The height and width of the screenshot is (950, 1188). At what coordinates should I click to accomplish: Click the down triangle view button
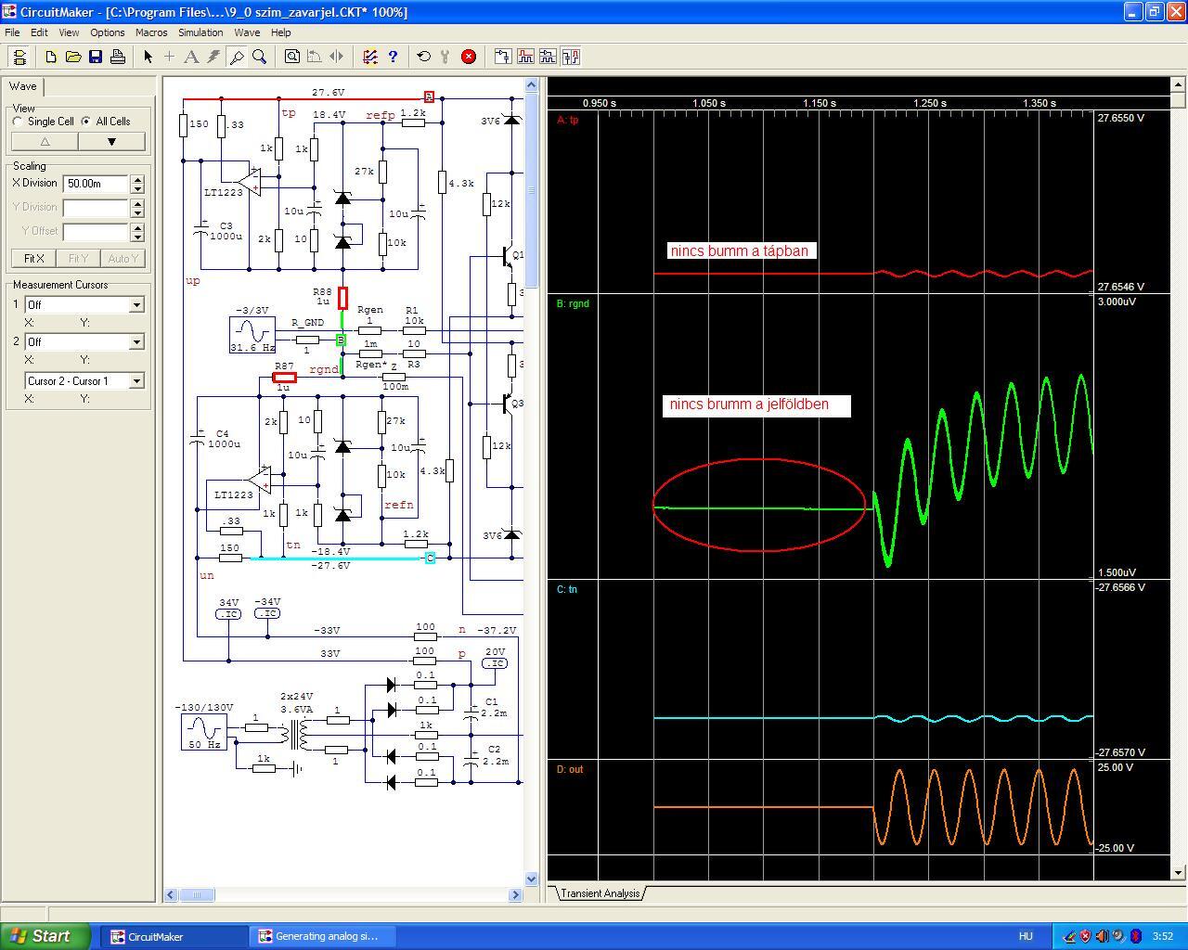(111, 142)
